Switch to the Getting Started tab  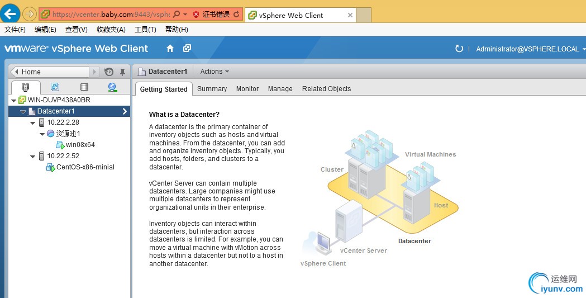coord(164,89)
